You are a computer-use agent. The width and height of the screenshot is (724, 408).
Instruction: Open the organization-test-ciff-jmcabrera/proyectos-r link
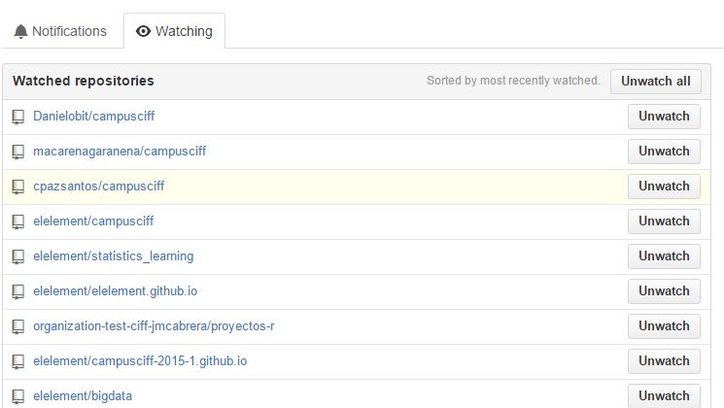point(154,326)
